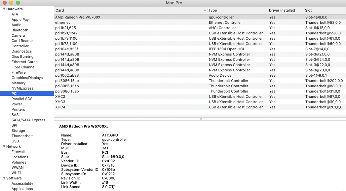346x191 pixels.
Task: Open the Camera section
Action: click(18, 35)
